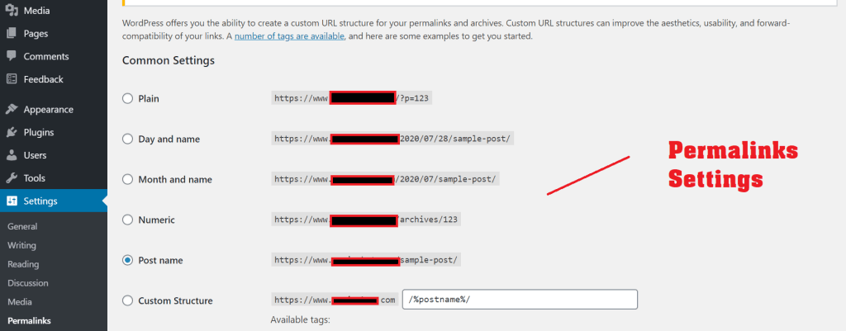
Task: Pick the Numeric permalink radio option
Action: click(127, 220)
